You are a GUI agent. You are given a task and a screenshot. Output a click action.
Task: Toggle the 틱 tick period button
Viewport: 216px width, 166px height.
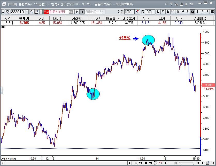point(192,12)
